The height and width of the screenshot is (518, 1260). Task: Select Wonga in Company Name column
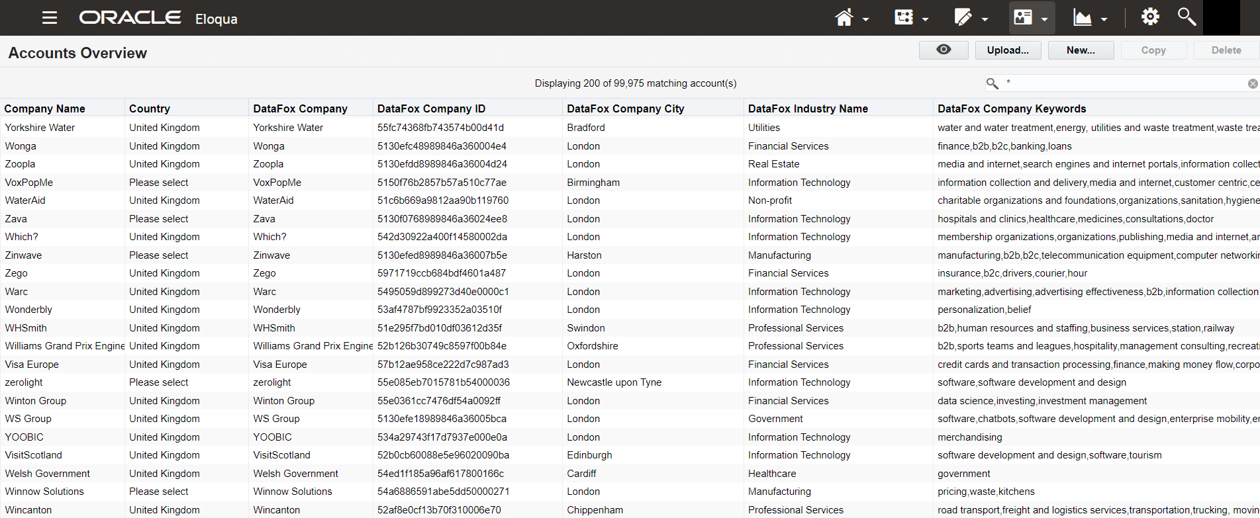click(x=21, y=146)
